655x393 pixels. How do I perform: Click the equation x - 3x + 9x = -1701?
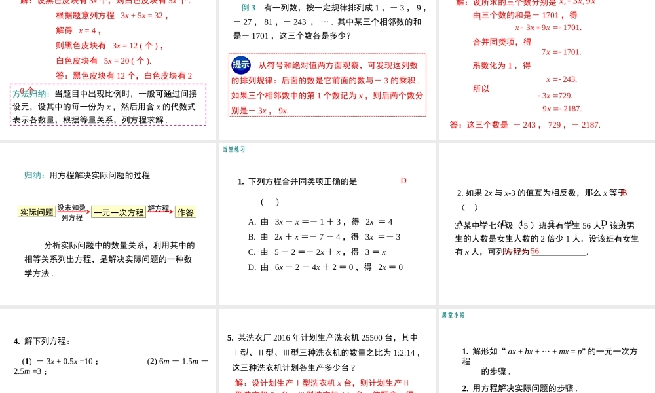coord(548,28)
